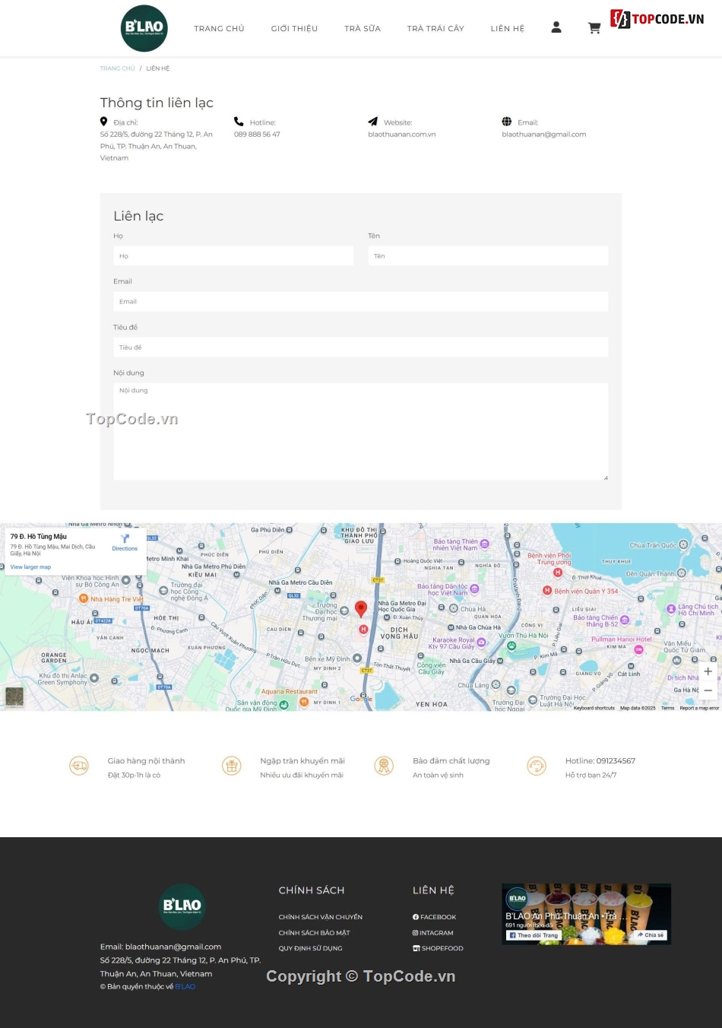
Task: Open INTAGRAM link in footer
Action: tap(433, 933)
